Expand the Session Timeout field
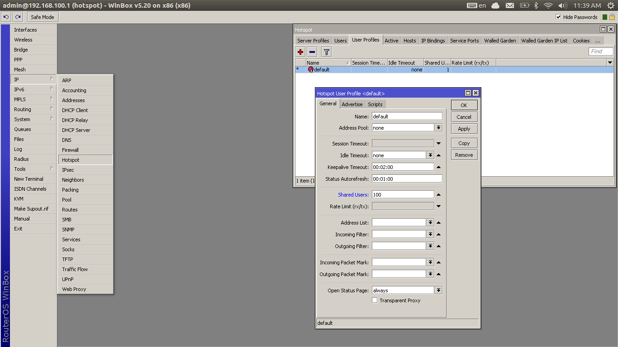The image size is (618, 347). coord(438,144)
